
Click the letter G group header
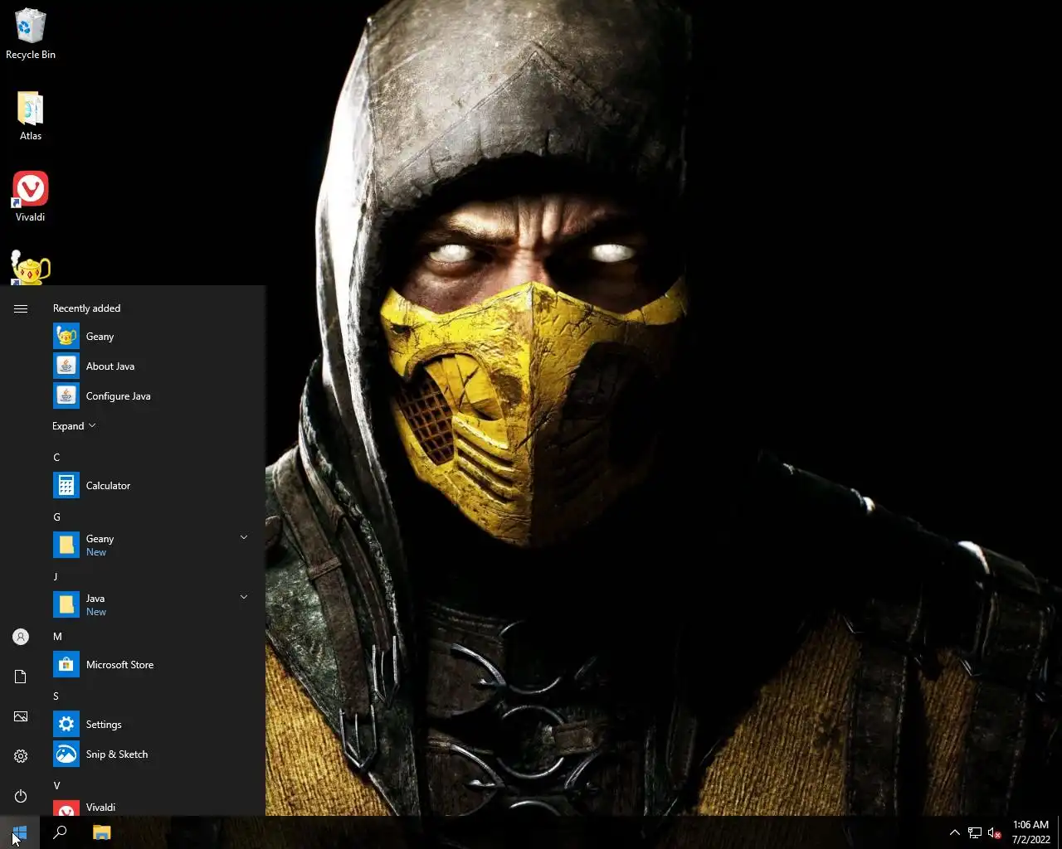56,517
